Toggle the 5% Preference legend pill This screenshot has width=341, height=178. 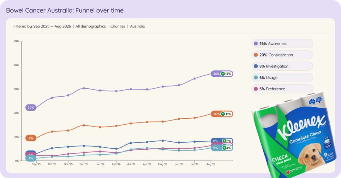tap(282, 89)
